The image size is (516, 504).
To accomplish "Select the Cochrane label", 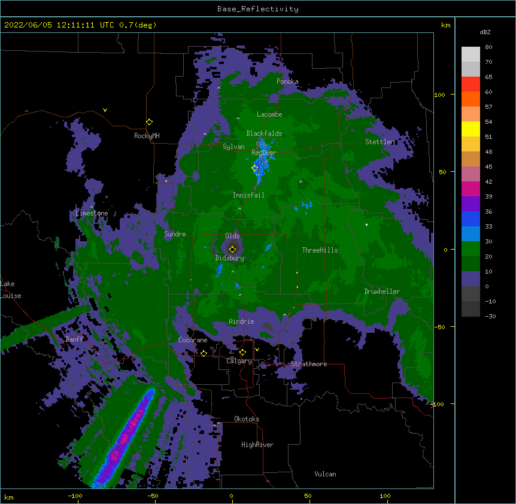I will point(193,340).
